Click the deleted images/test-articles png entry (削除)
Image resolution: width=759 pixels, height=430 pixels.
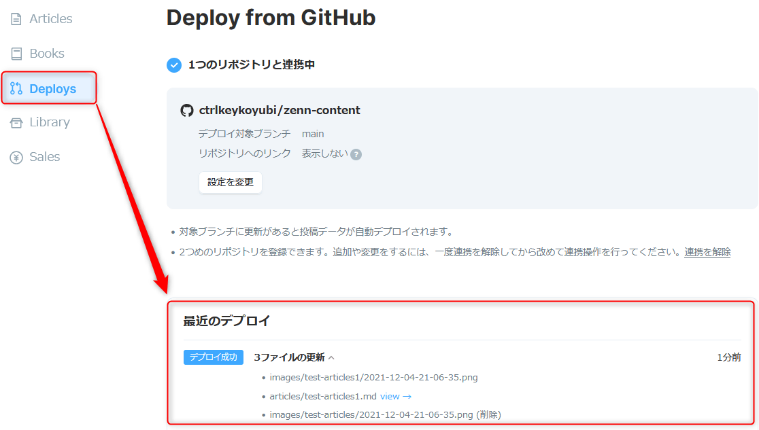[385, 414]
